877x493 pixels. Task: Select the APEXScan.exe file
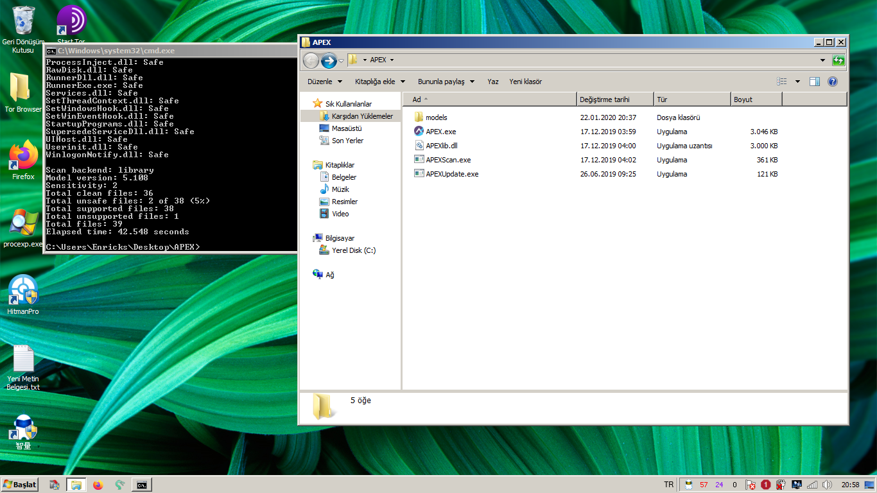coord(447,160)
